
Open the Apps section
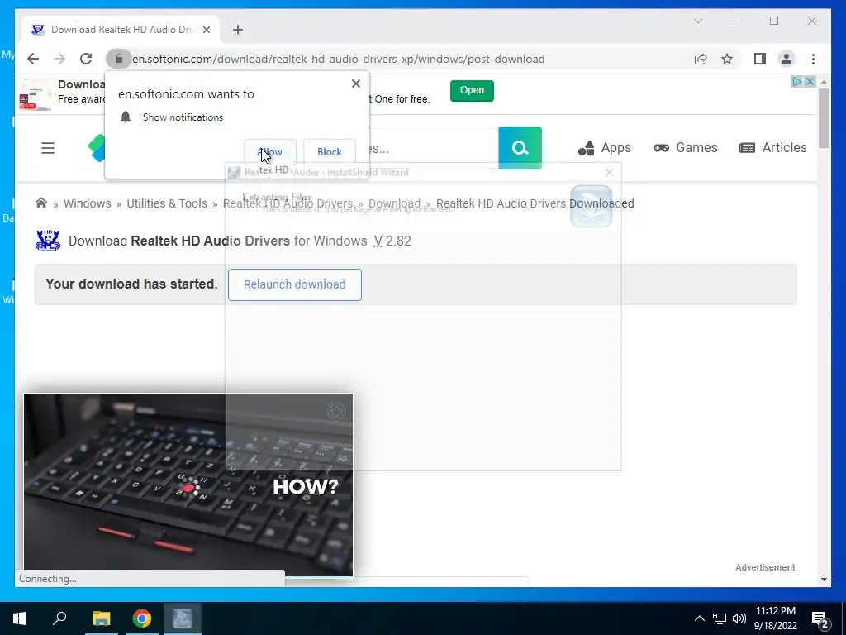[604, 148]
